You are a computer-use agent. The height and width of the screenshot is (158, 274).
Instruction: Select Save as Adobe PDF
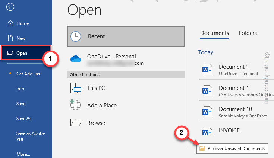point(31,136)
